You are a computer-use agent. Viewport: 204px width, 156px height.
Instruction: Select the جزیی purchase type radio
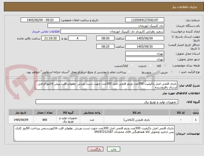click(172, 72)
